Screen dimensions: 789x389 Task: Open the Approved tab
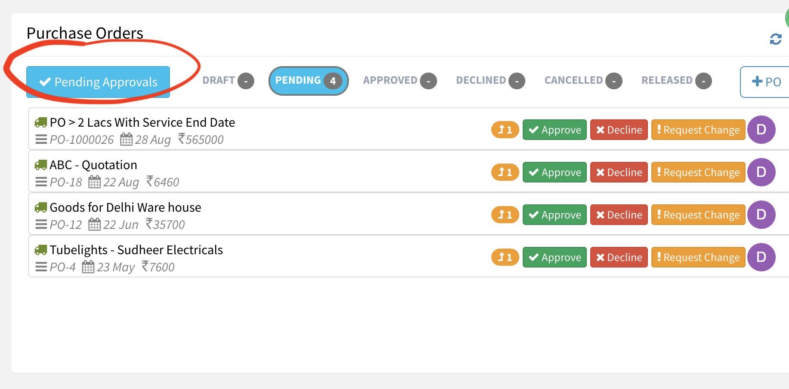[x=399, y=81]
